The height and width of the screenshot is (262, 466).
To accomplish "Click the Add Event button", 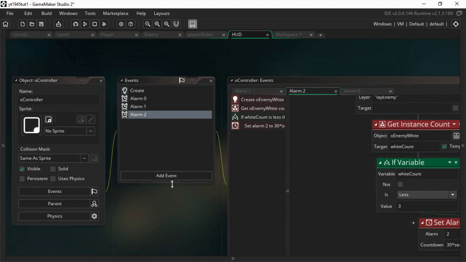I will coord(166,176).
